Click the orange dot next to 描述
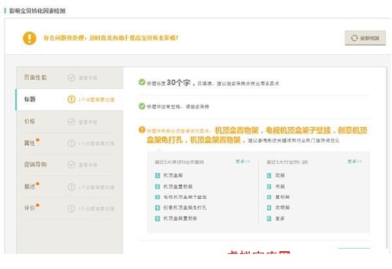 click(37, 184)
